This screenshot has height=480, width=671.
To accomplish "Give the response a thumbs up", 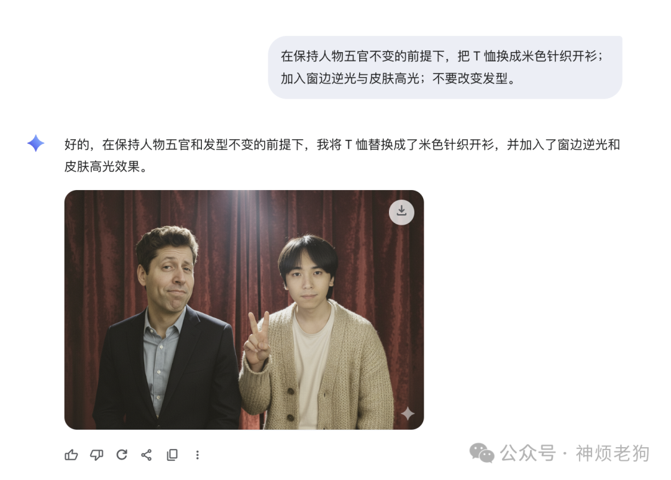I will [71, 455].
